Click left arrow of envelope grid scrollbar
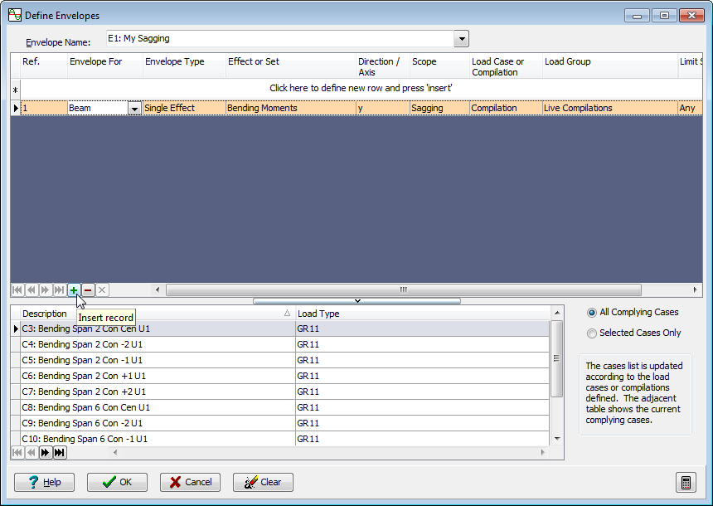 coord(158,289)
